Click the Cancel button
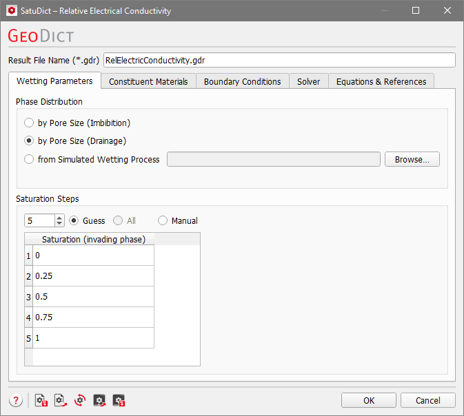This screenshot has width=464, height=416. point(428,400)
